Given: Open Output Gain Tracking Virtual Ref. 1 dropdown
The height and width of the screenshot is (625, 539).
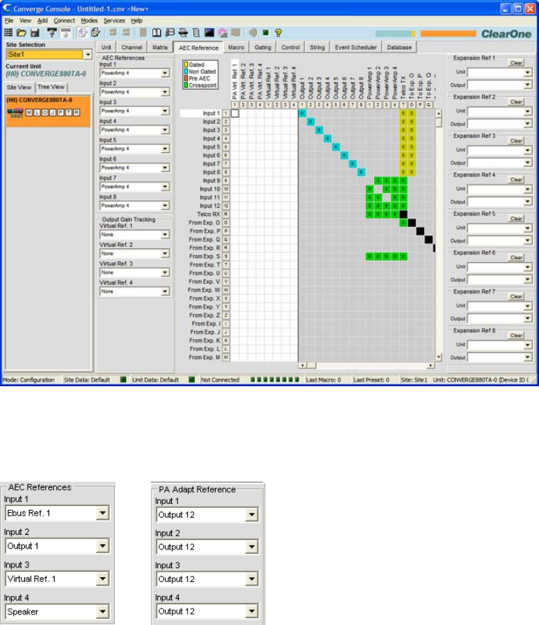Looking at the screenshot, I should [165, 235].
